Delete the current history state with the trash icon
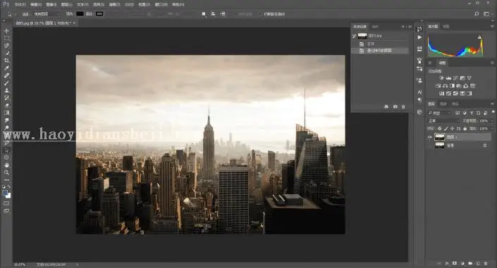This screenshot has height=268, width=497. [x=403, y=107]
